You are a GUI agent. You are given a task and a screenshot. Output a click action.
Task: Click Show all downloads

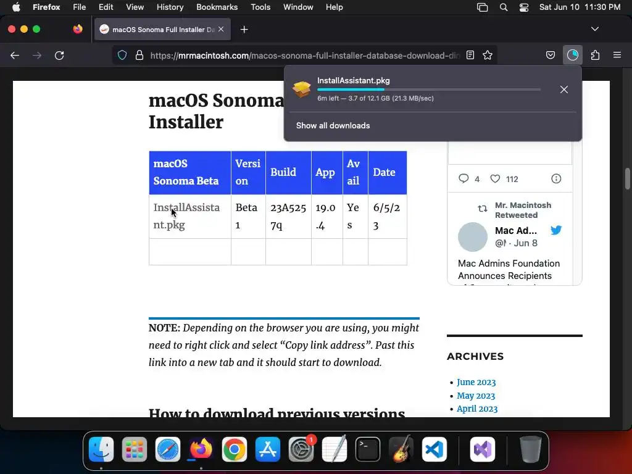click(333, 126)
